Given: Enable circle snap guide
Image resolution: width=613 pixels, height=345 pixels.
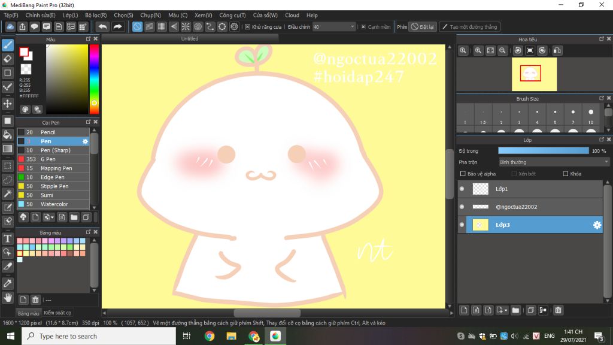Looking at the screenshot, I should (198, 26).
